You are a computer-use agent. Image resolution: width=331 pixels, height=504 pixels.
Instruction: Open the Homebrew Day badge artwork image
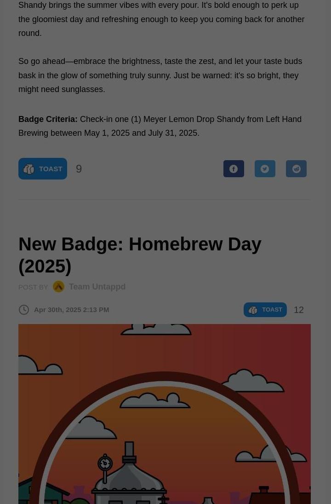click(165, 414)
